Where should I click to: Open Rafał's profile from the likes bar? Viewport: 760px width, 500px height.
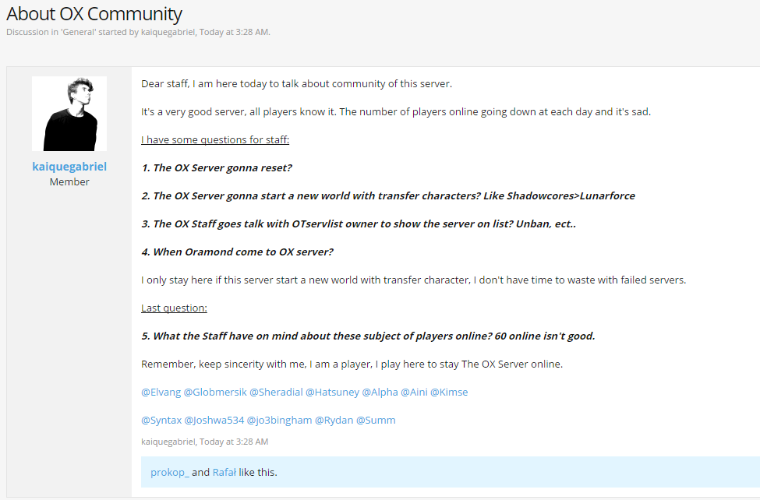pos(224,473)
